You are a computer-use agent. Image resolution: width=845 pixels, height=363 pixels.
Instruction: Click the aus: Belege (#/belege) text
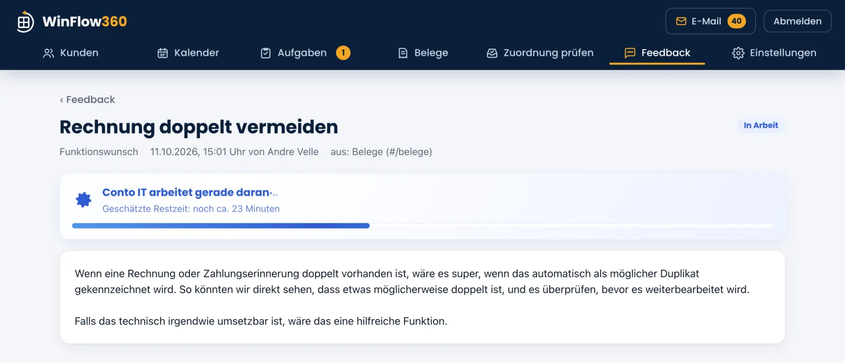tap(381, 152)
